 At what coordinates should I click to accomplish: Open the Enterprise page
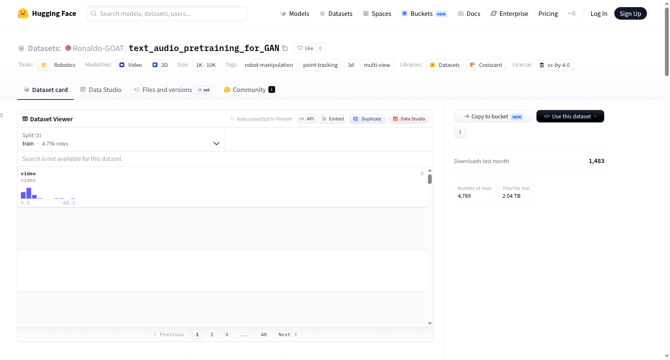pyautogui.click(x=509, y=13)
